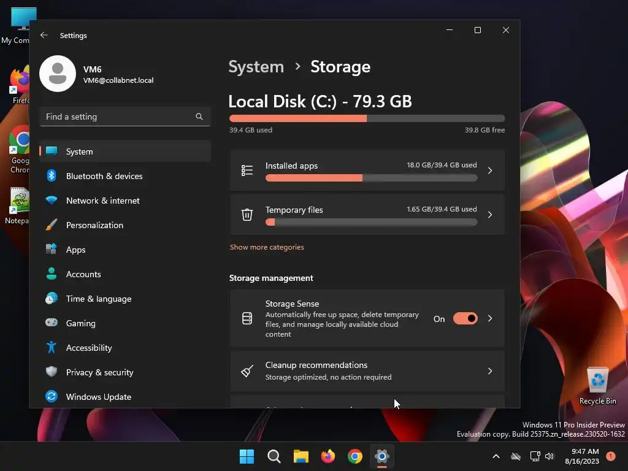The image size is (628, 471).
Task: Expand Installed apps with its chevron
Action: pos(490,170)
